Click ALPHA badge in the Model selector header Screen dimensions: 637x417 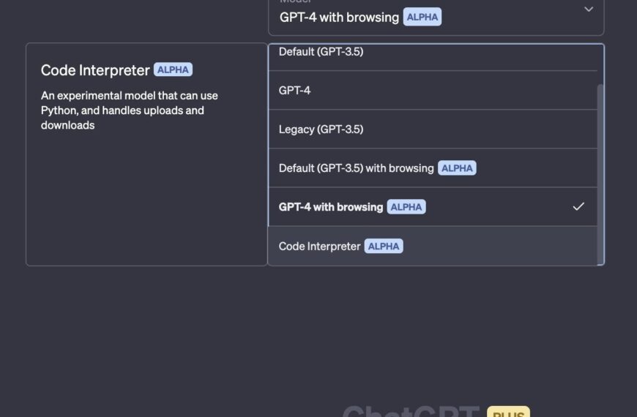pyautogui.click(x=422, y=17)
